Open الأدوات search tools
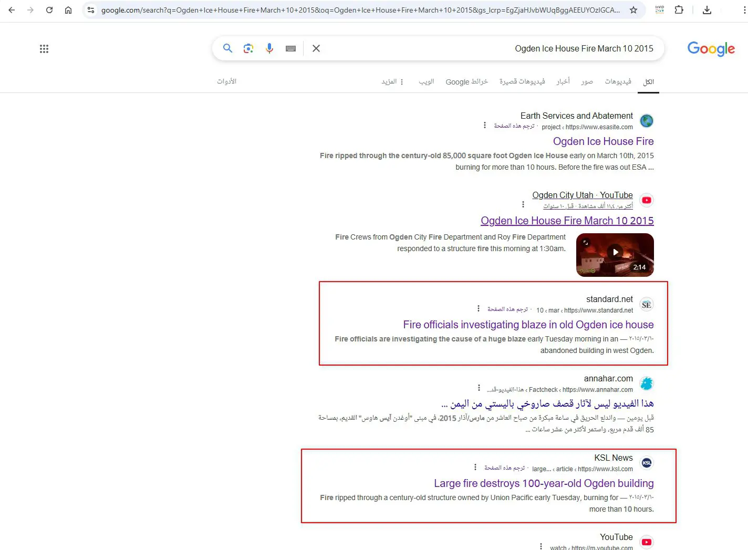The image size is (748, 550). (227, 81)
